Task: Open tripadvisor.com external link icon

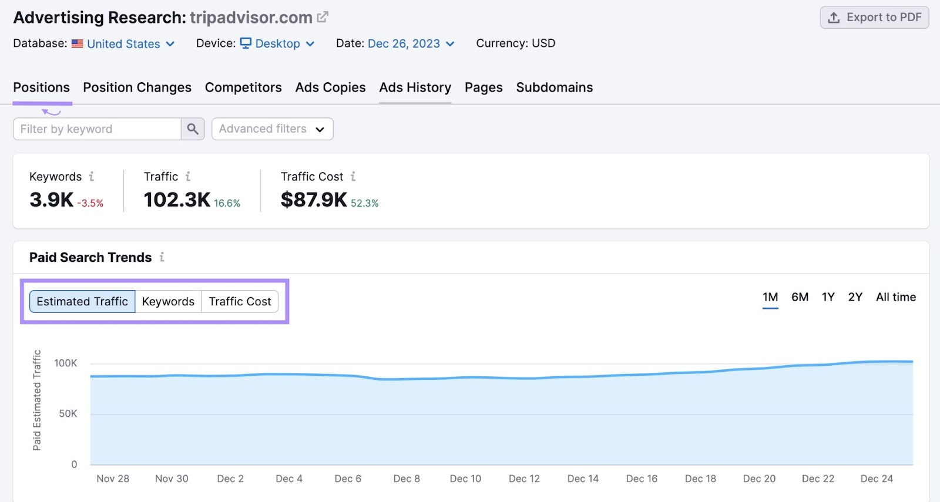Action: tap(323, 17)
